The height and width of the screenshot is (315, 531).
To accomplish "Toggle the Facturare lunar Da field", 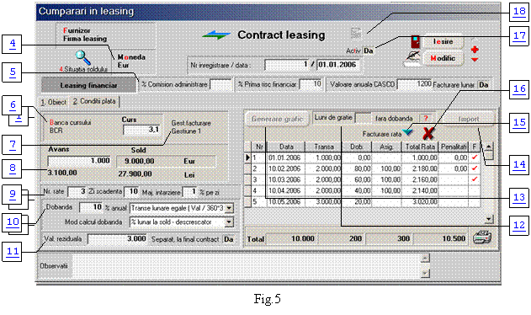I will click(484, 85).
